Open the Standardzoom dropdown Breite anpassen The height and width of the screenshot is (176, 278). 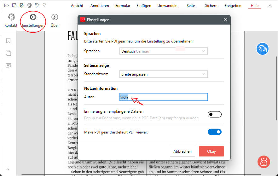coord(164,74)
